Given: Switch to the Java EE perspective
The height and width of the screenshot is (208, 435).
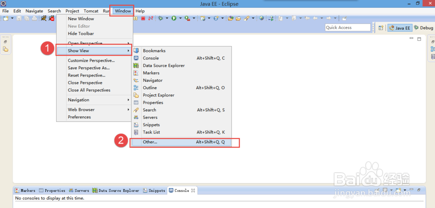Looking at the screenshot, I should (x=400, y=28).
